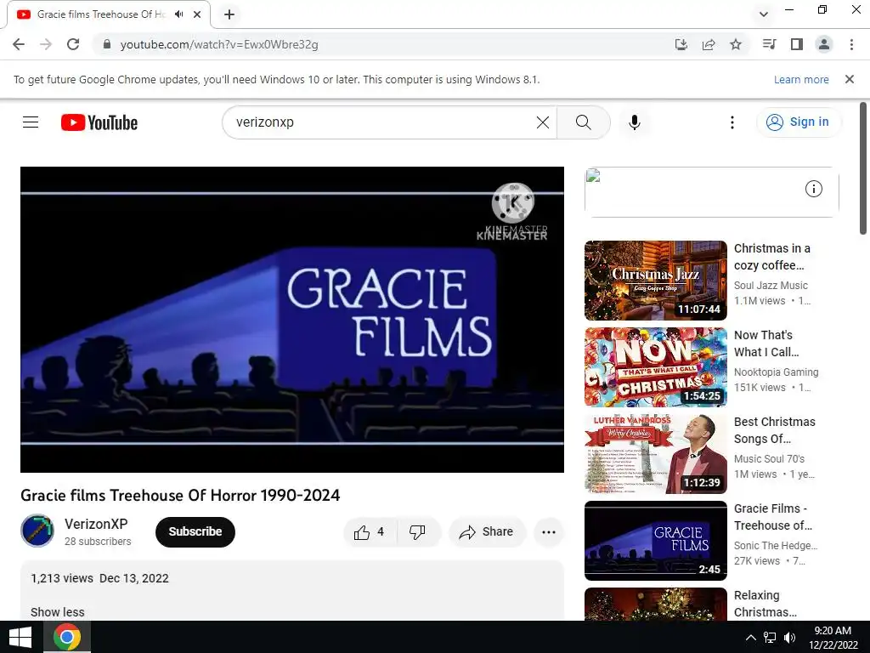Toggle Chrome side panel
The width and height of the screenshot is (870, 653).
click(x=797, y=44)
